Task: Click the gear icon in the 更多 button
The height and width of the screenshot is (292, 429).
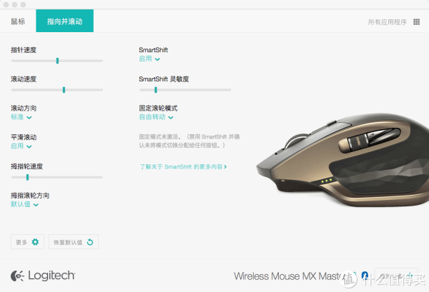Action: click(x=35, y=242)
